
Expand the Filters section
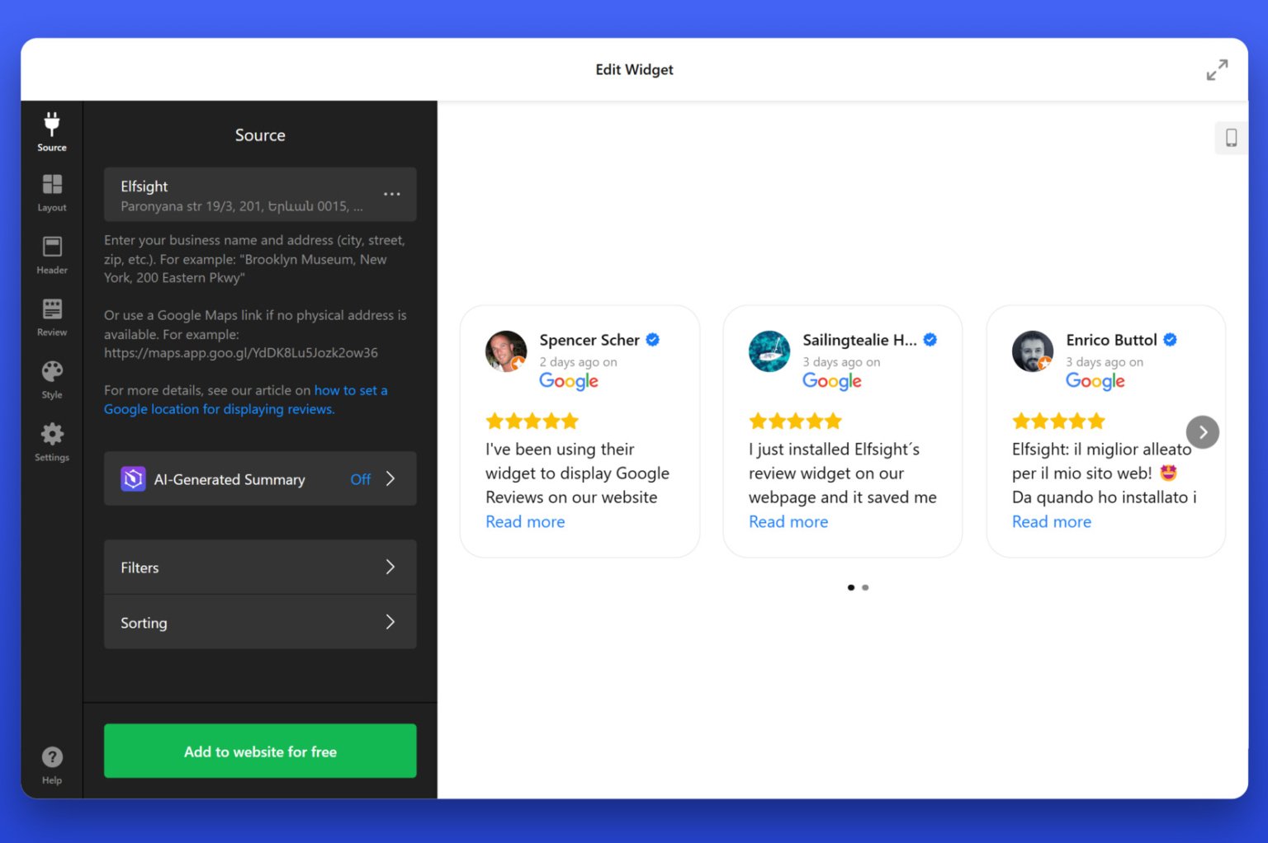259,567
